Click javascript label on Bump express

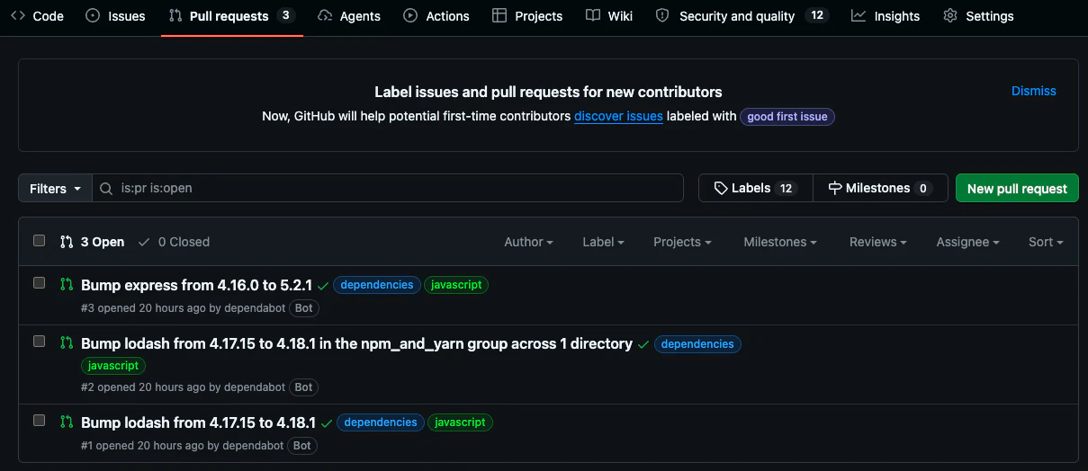[456, 285]
